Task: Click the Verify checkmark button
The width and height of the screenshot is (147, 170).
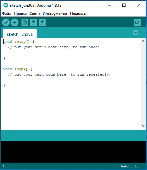Action: pos(6,23)
